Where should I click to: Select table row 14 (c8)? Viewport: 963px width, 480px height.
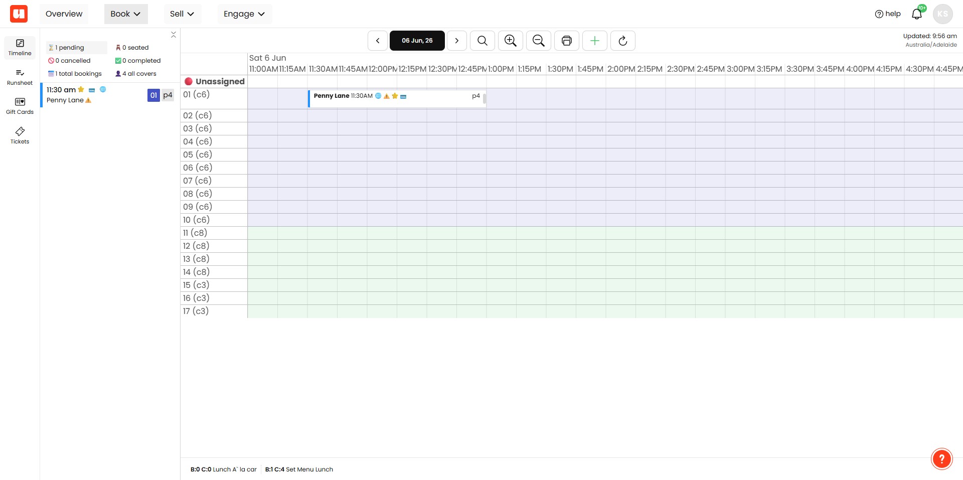tap(214, 272)
